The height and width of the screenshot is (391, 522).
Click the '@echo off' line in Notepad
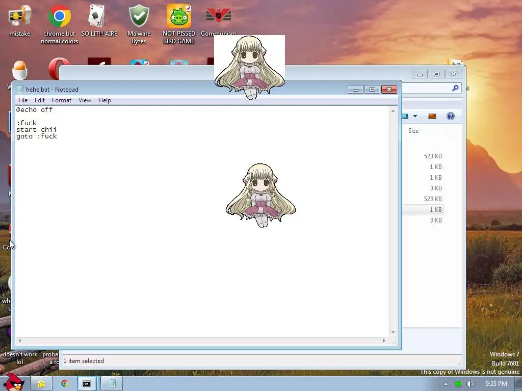(34, 110)
